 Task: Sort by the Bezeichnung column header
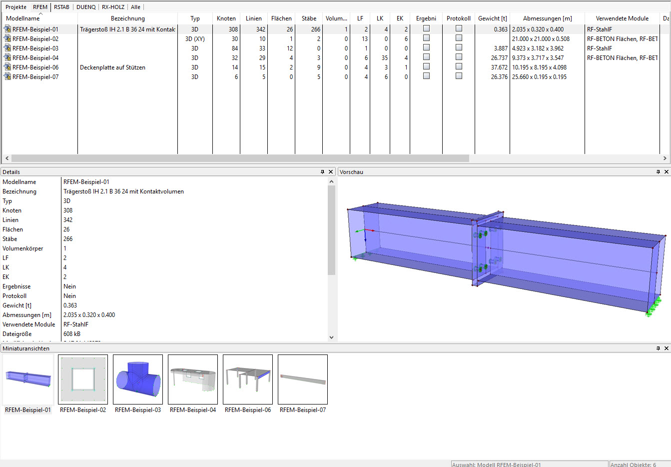[x=128, y=18]
